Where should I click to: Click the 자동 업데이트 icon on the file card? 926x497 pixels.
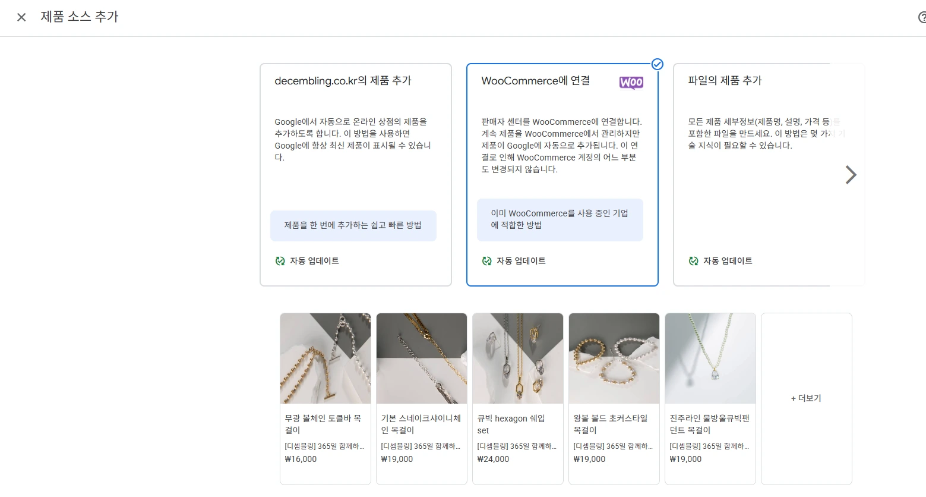[693, 260]
